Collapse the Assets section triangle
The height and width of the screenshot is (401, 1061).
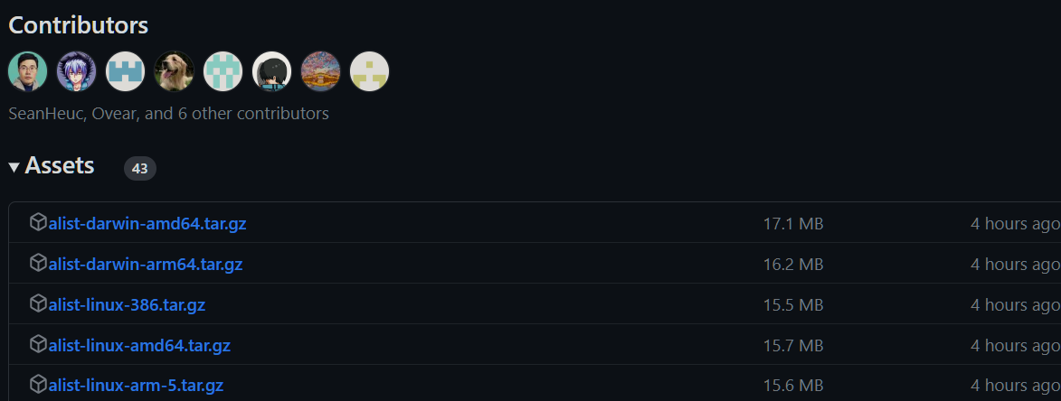tap(14, 167)
